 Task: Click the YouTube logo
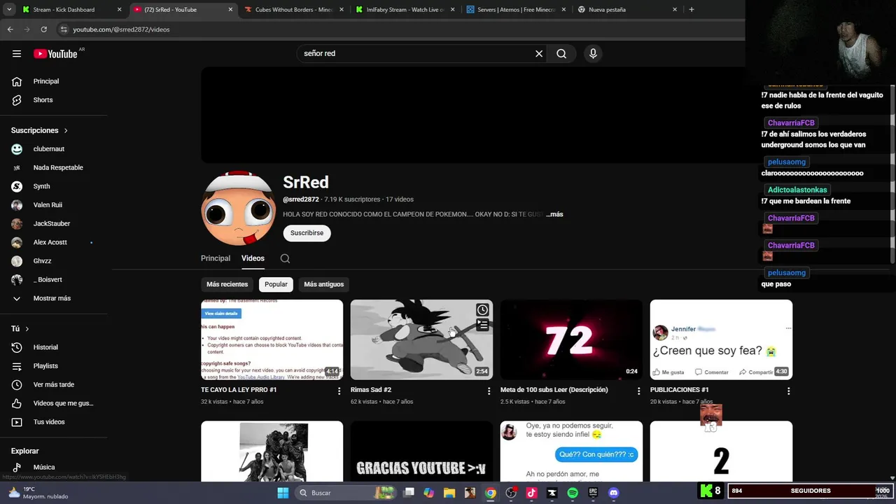tap(57, 54)
